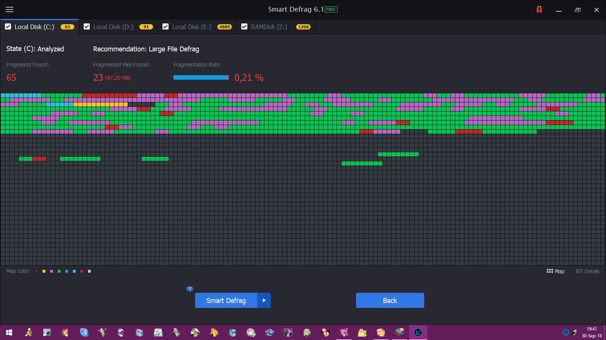
Task: Click the yellow map color swatch
Action: click(x=44, y=271)
